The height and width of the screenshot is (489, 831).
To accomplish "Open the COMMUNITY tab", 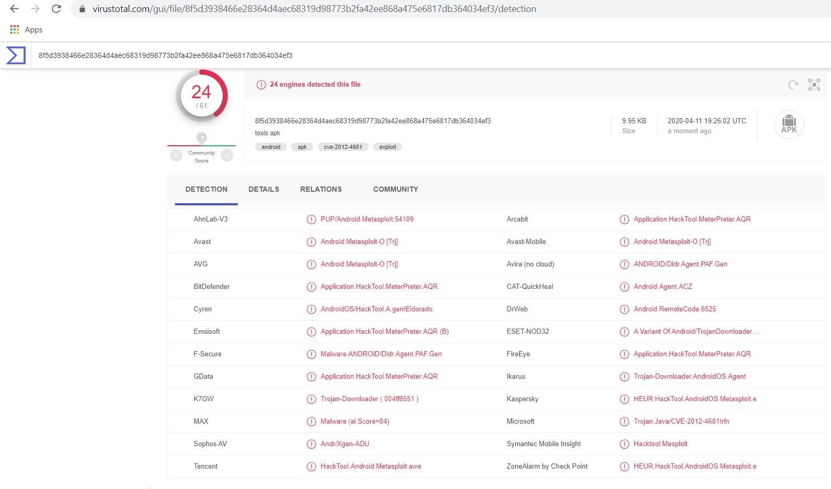I will [x=396, y=189].
